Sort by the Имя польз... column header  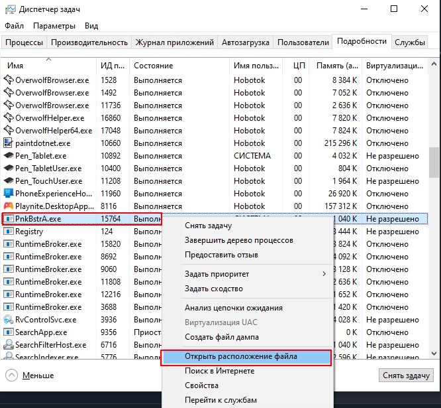(256, 66)
